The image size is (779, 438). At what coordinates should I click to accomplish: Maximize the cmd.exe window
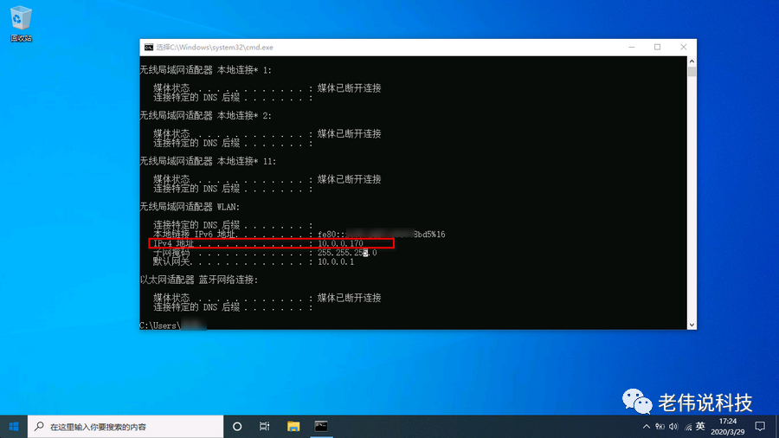pos(657,48)
